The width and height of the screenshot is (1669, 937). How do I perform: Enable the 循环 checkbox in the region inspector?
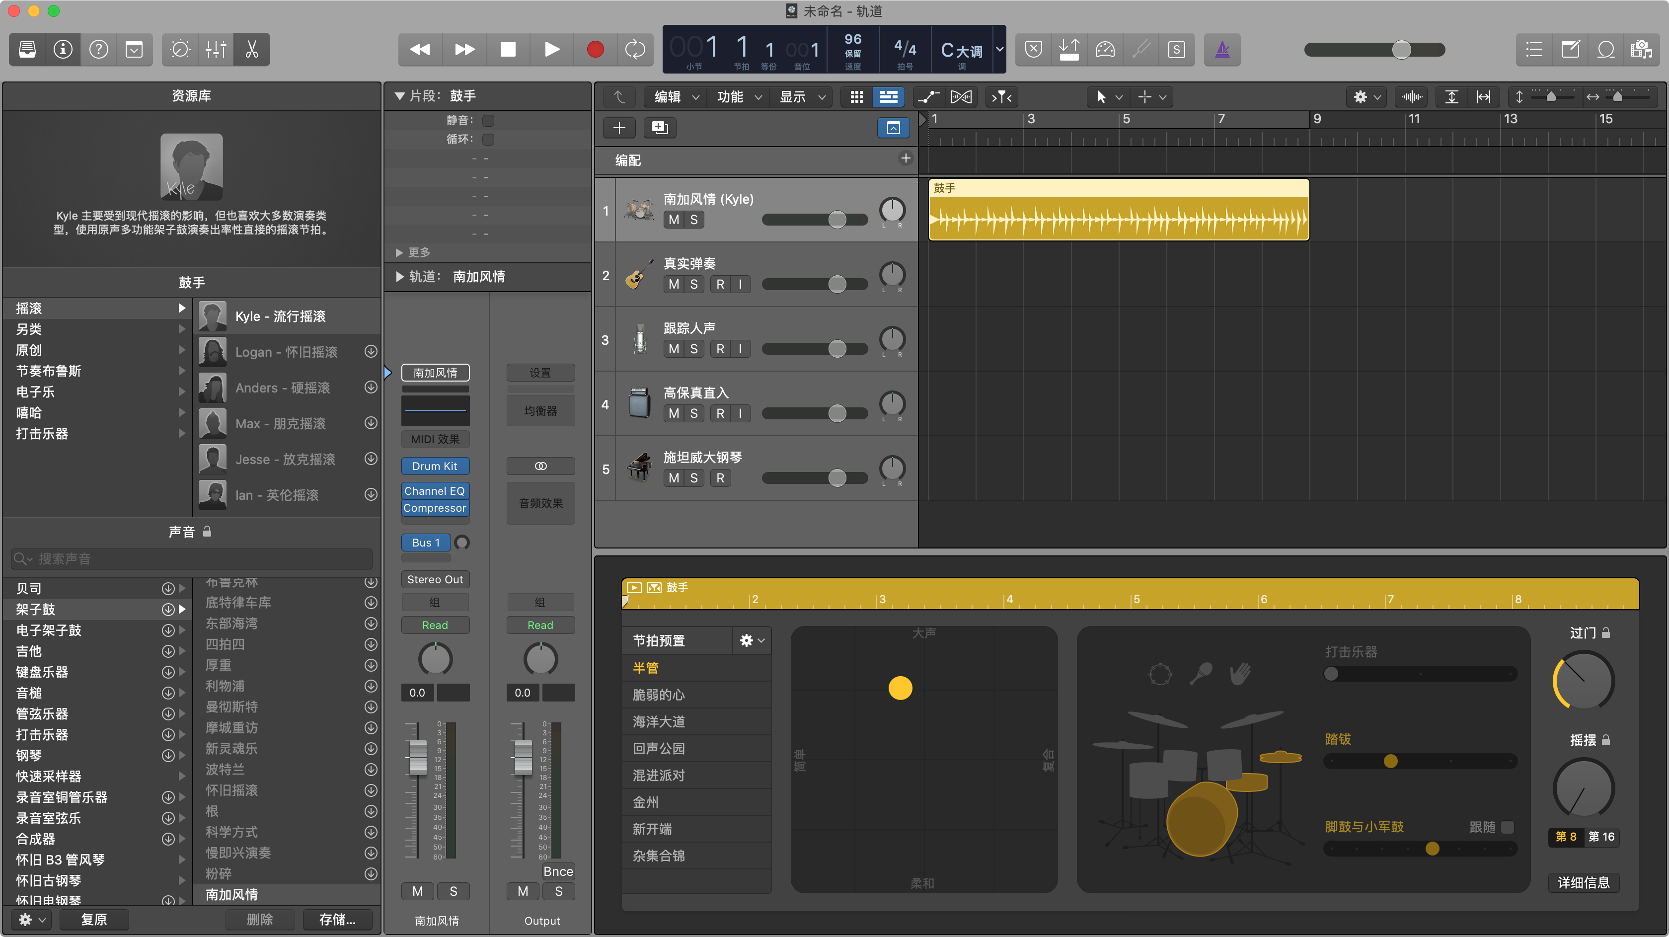488,139
